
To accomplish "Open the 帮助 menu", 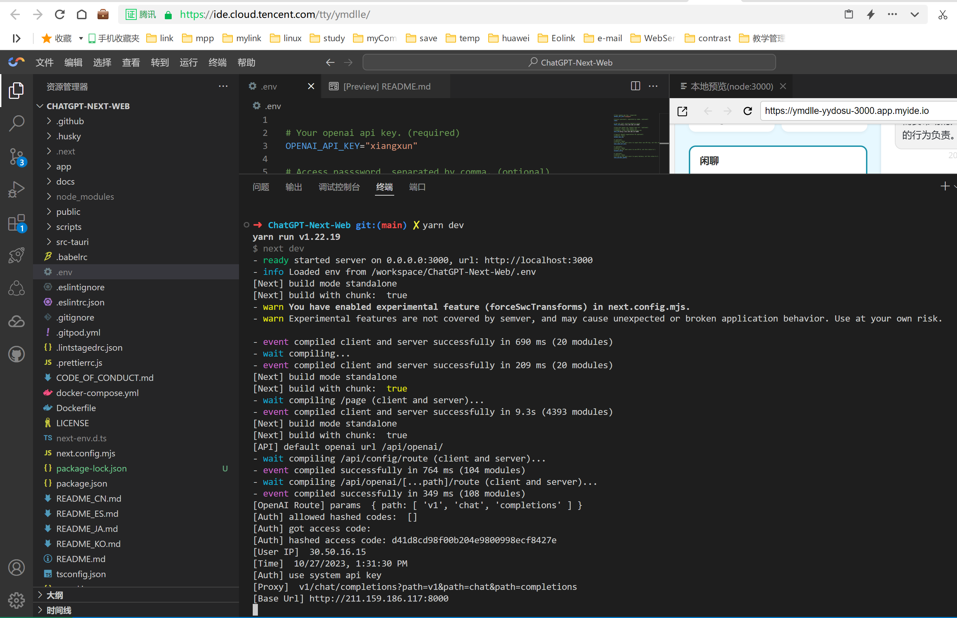I will (x=246, y=62).
